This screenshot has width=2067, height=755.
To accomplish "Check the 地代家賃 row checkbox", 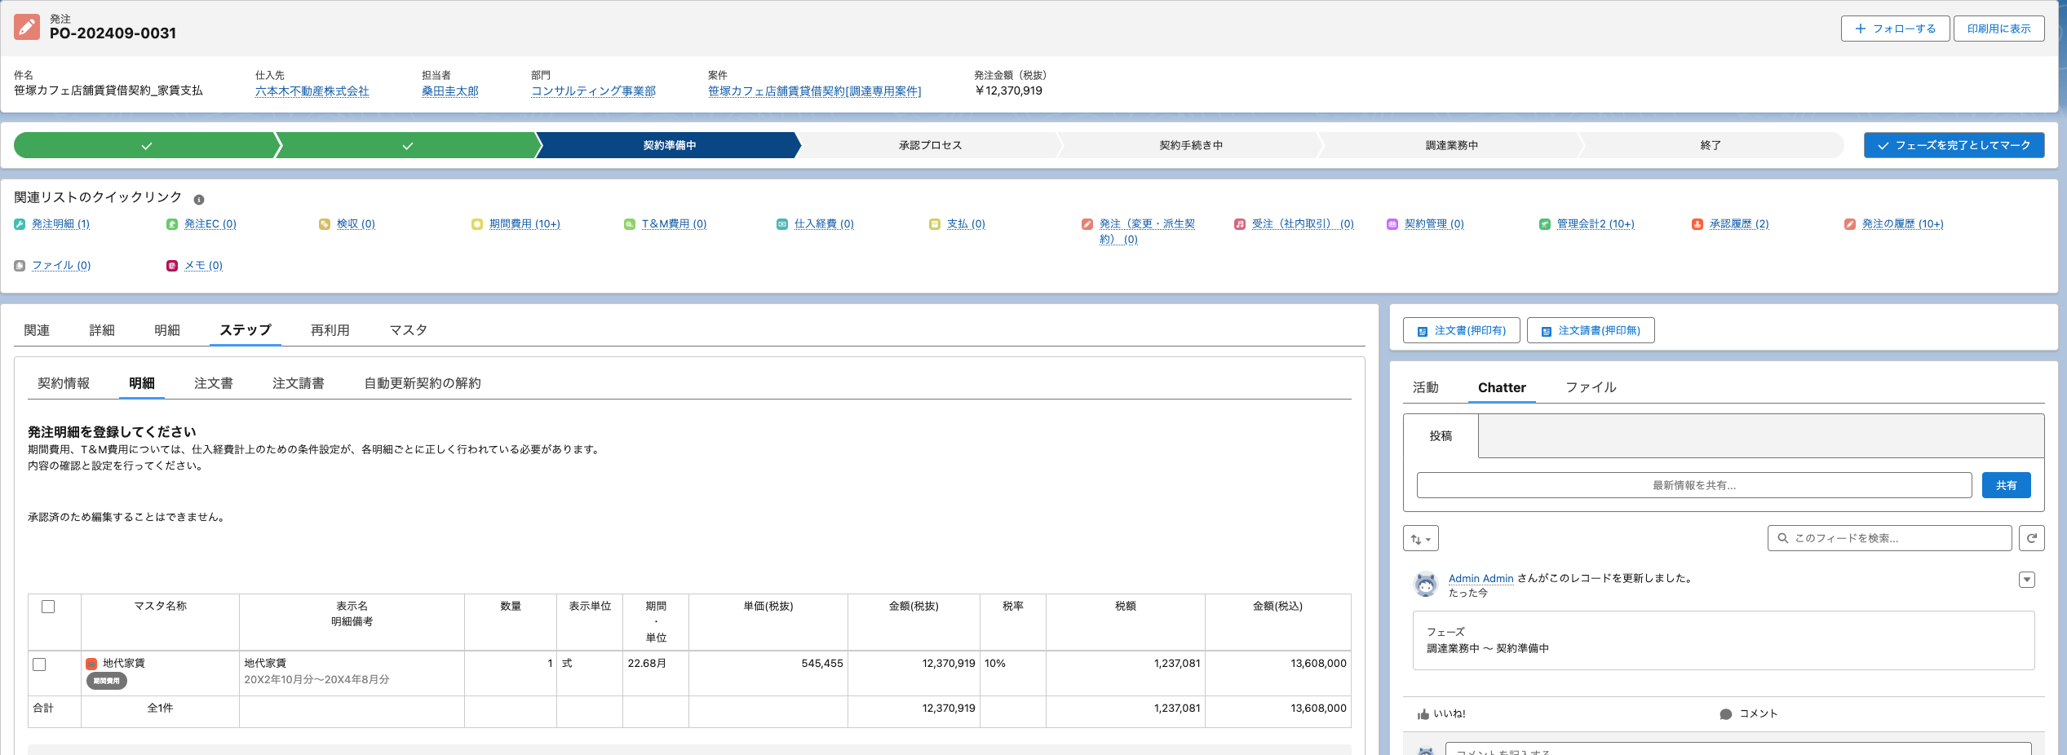I will (x=39, y=664).
